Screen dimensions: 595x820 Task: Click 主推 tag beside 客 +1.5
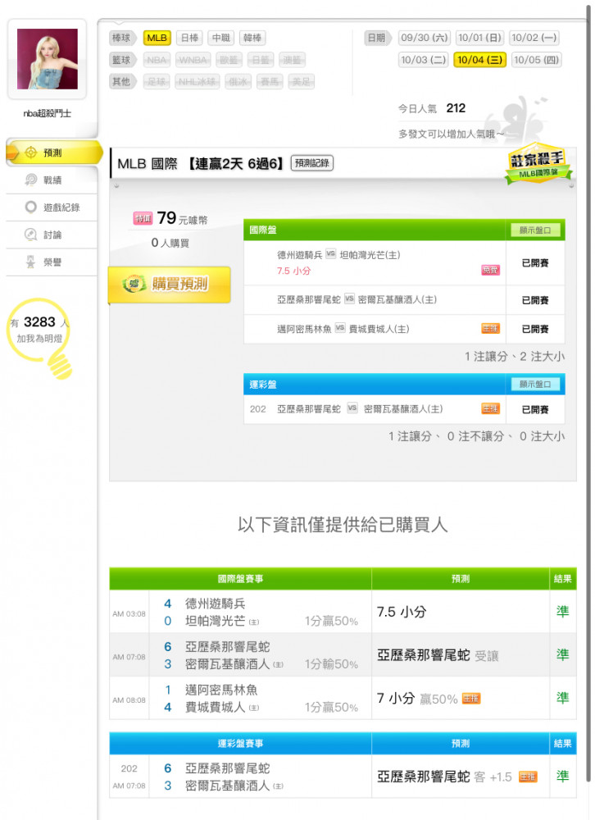coord(528,777)
